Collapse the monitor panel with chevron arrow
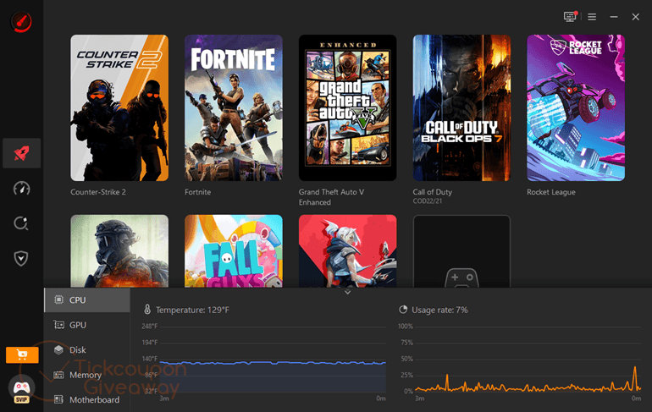The height and width of the screenshot is (412, 652). pos(348,293)
